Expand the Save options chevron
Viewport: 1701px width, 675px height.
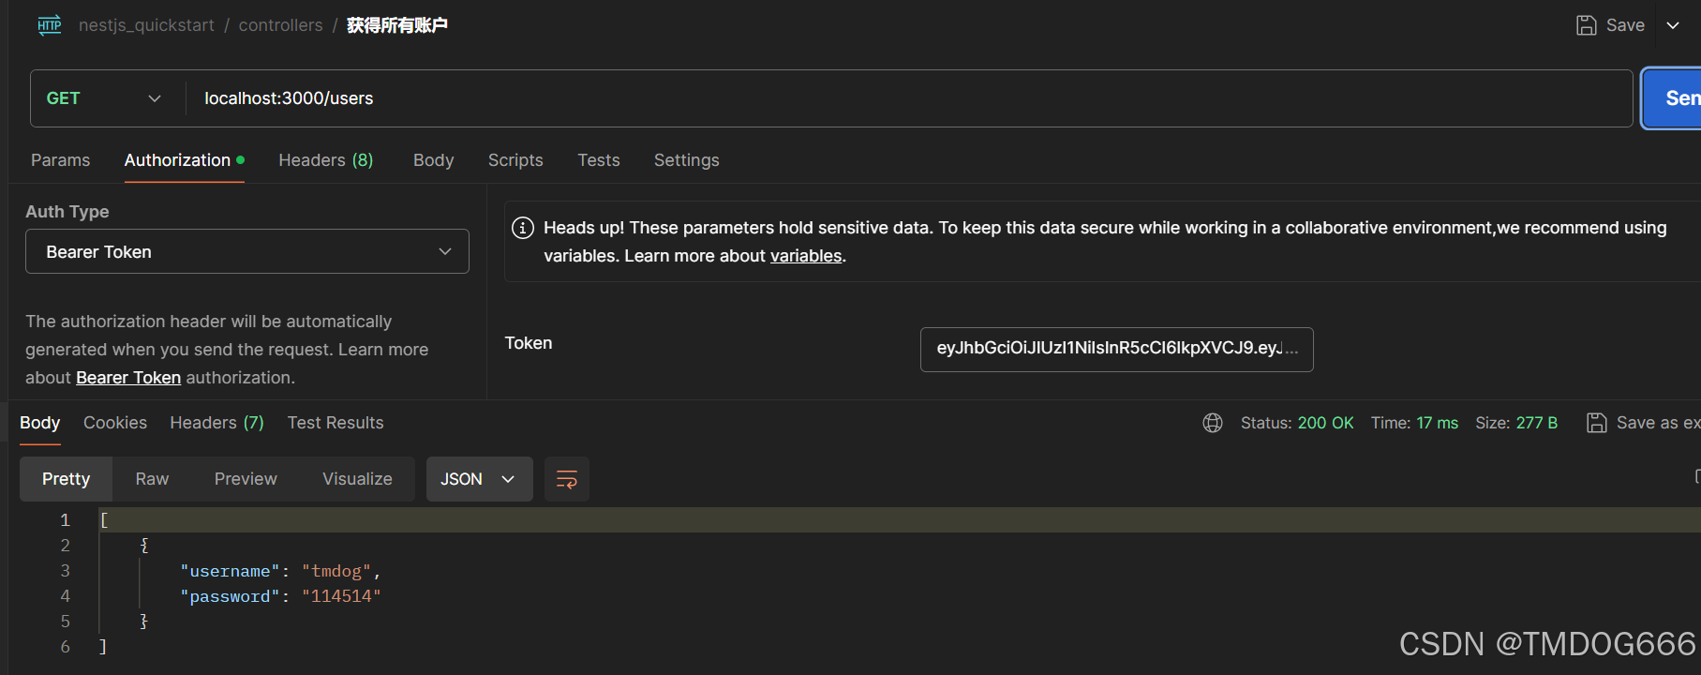[1673, 25]
